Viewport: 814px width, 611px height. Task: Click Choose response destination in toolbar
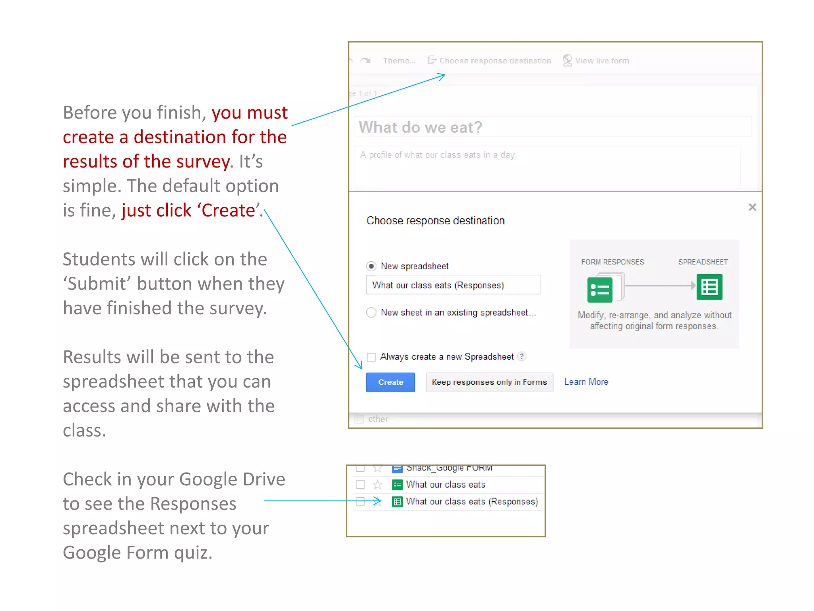click(x=495, y=61)
